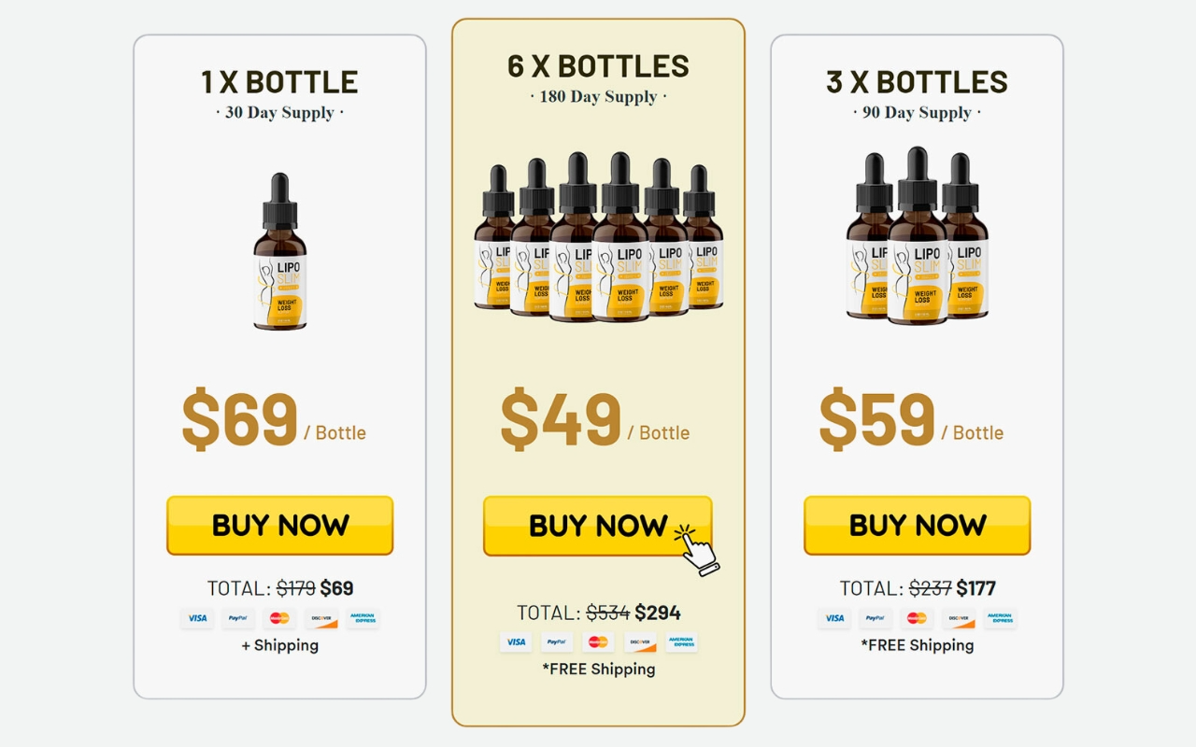The width and height of the screenshot is (1196, 747).
Task: Click the $49 per bottle price
Action: (x=561, y=420)
